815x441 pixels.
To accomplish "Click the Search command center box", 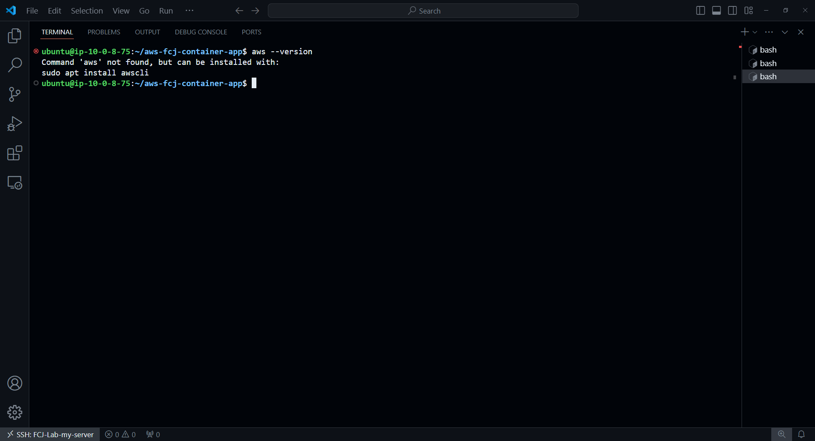I will (x=423, y=11).
